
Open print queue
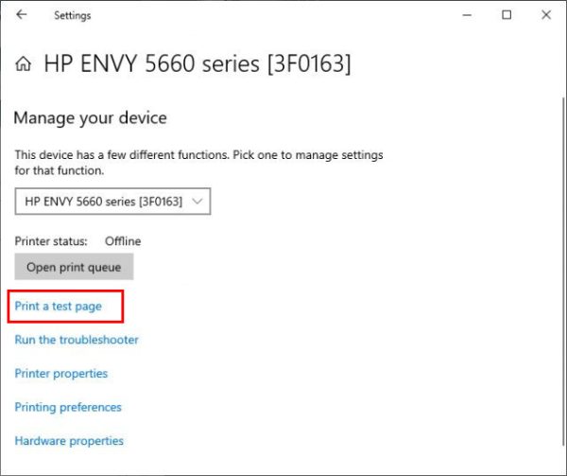pyautogui.click(x=74, y=267)
